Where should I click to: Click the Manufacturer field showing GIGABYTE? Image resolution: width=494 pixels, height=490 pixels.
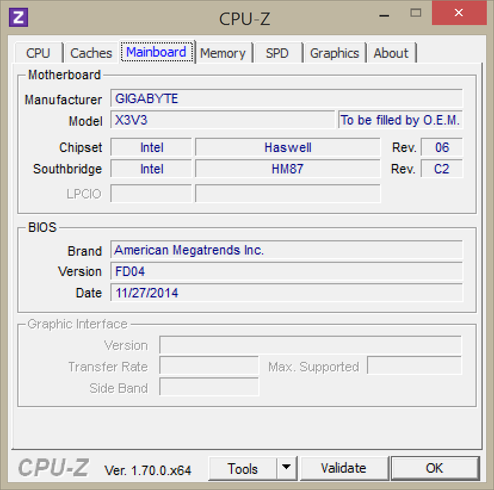pos(286,99)
